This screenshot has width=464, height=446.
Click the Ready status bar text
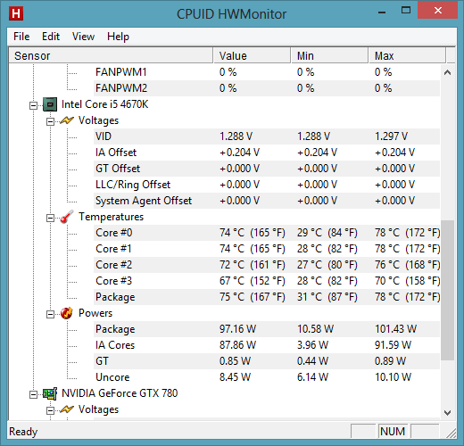[x=23, y=432]
